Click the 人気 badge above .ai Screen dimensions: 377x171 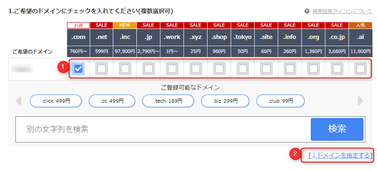[361, 25]
